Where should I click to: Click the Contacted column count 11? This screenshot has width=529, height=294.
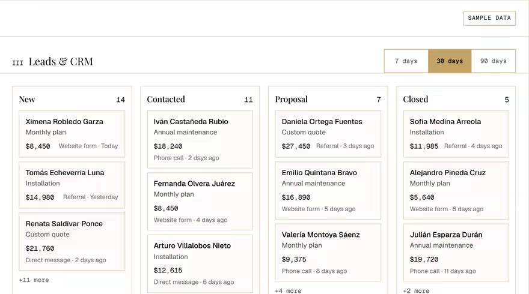[x=248, y=100]
